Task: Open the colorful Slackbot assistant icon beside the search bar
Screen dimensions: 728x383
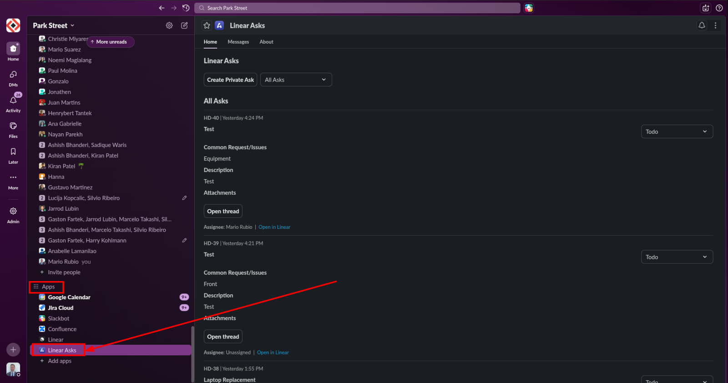Action: (529, 8)
